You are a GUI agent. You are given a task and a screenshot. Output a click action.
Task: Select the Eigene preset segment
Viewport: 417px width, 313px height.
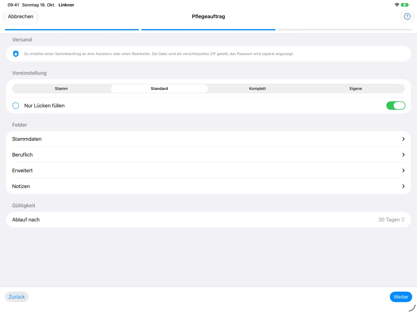[x=356, y=89]
